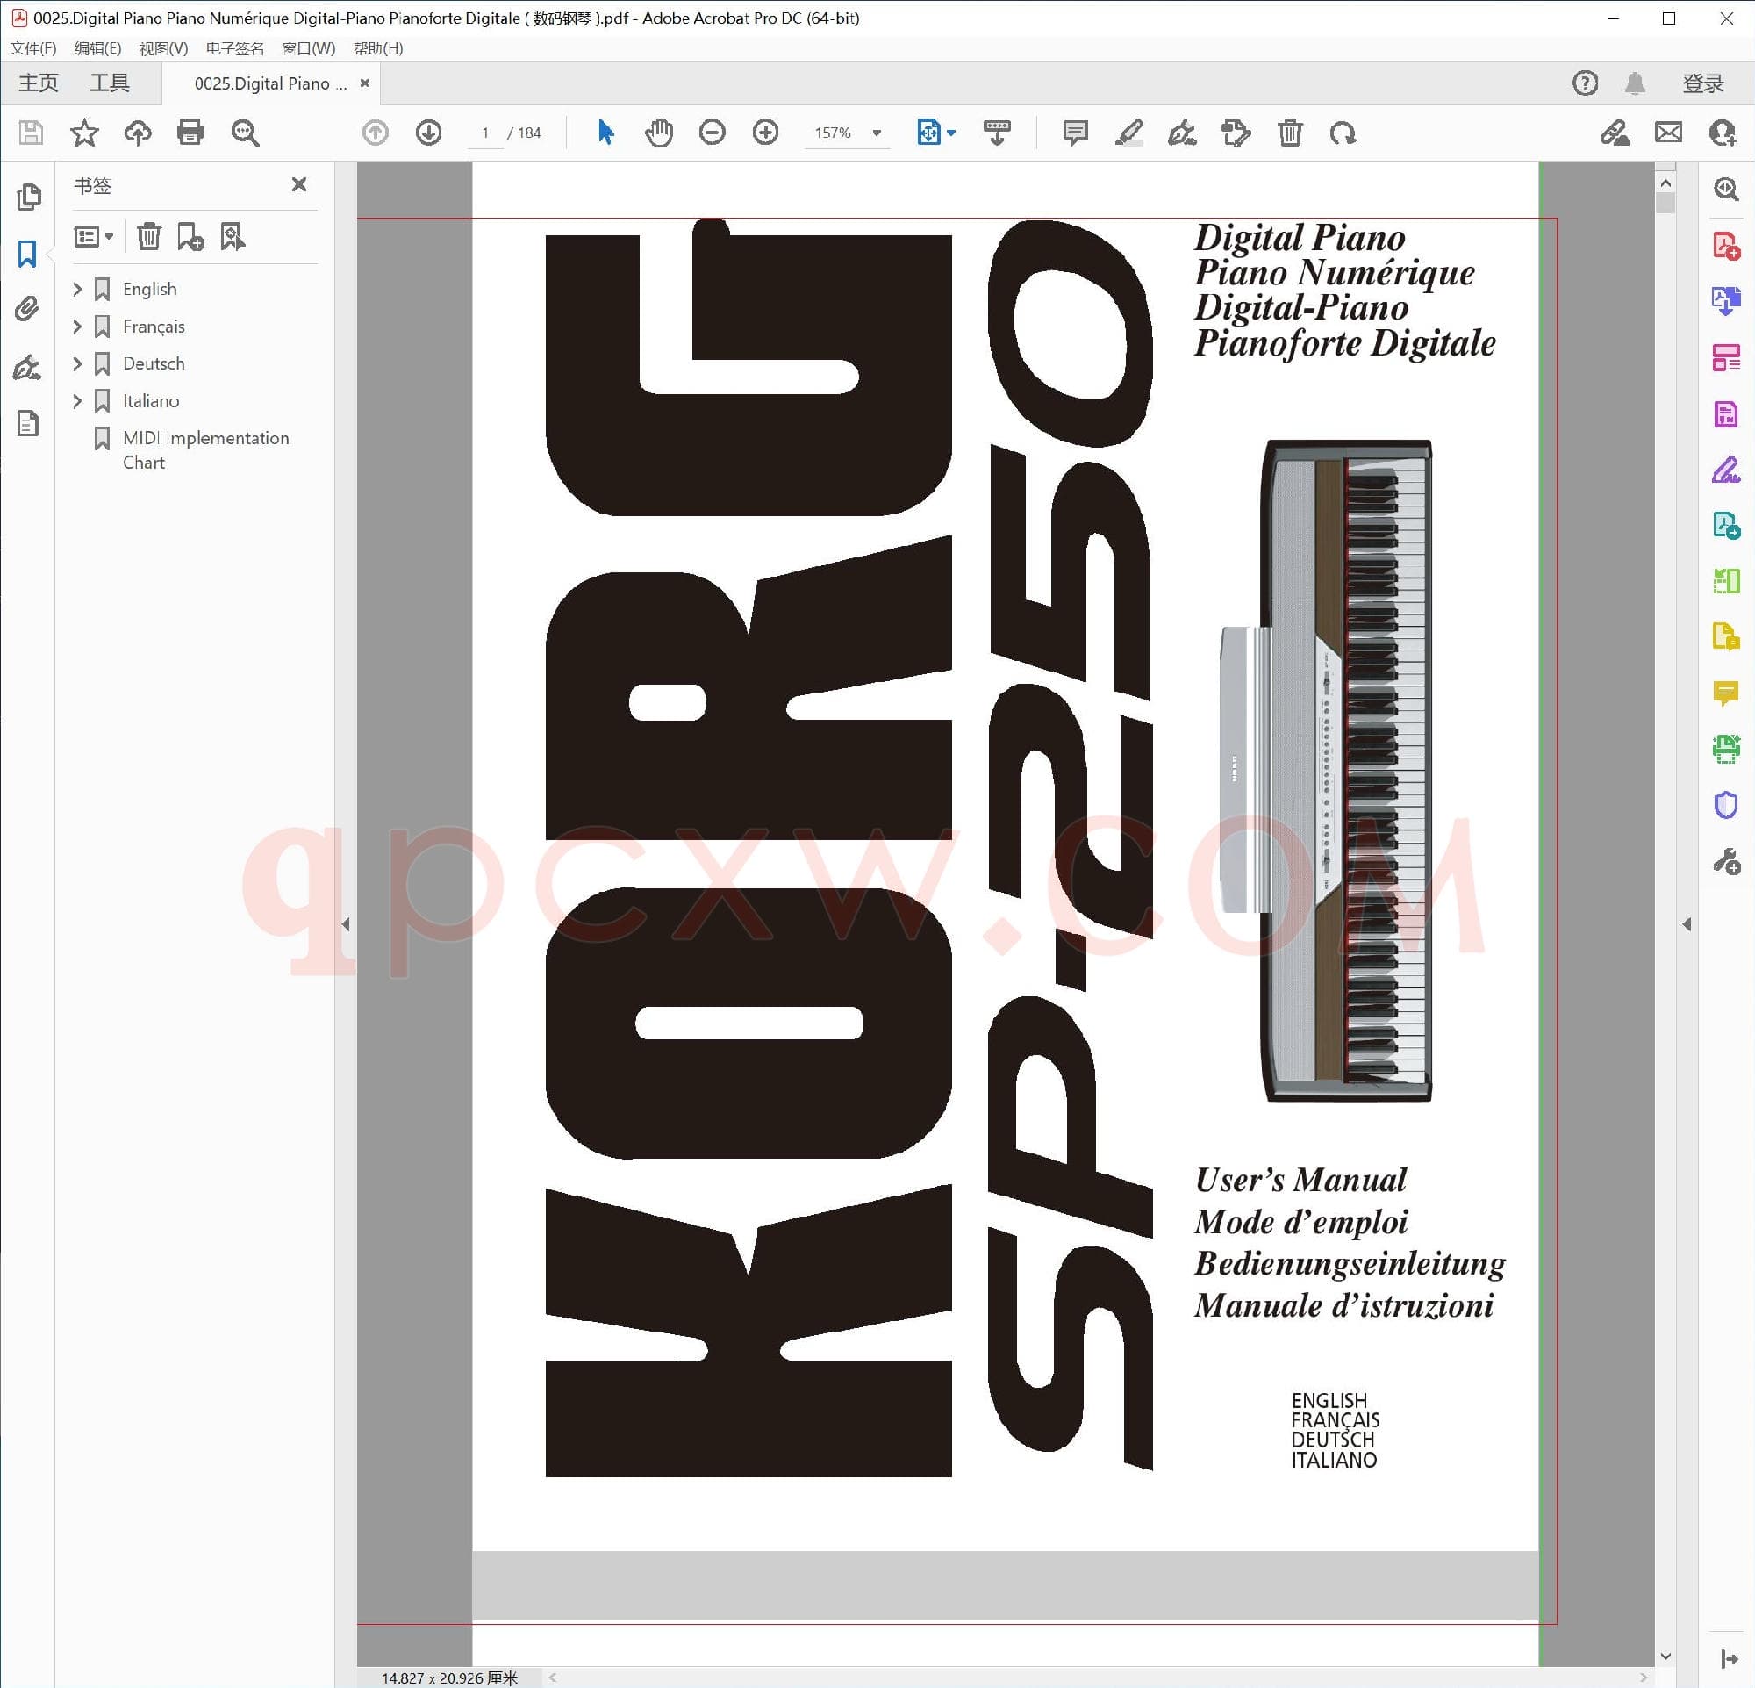Click the Add new bookmark icon
The image size is (1755, 1688).
coord(190,236)
